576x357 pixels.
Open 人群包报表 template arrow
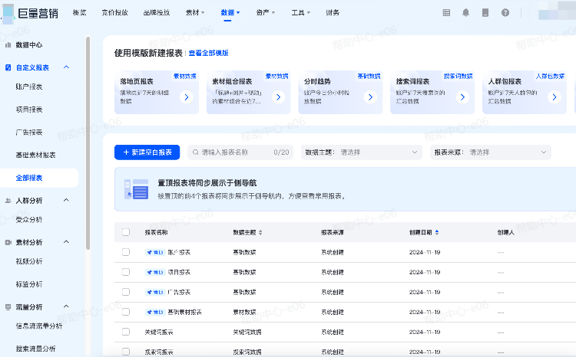pyautogui.click(x=554, y=97)
